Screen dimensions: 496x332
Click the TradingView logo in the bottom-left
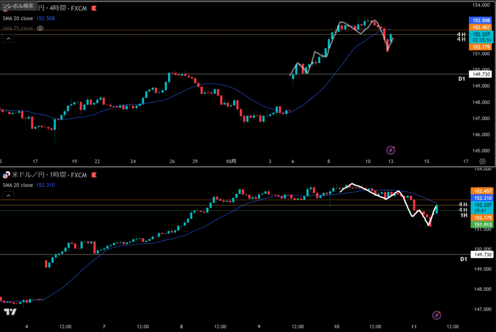[x=10, y=312]
